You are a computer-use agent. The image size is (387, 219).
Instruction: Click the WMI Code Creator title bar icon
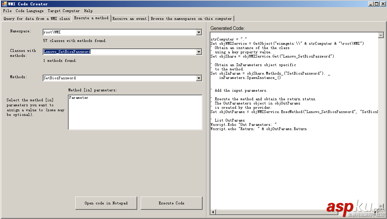[x=5, y=4]
